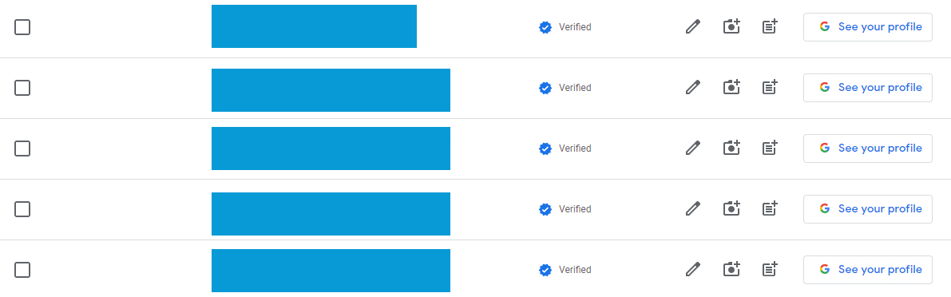Edit the fourth business row with the pencil icon
The width and height of the screenshot is (951, 297).
692,208
